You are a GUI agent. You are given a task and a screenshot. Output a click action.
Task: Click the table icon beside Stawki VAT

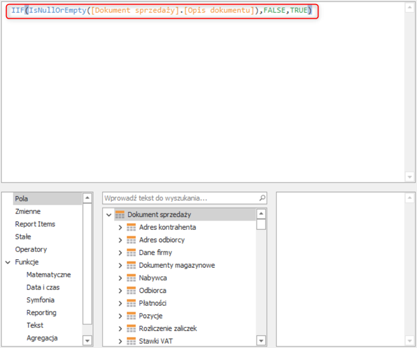tap(131, 341)
